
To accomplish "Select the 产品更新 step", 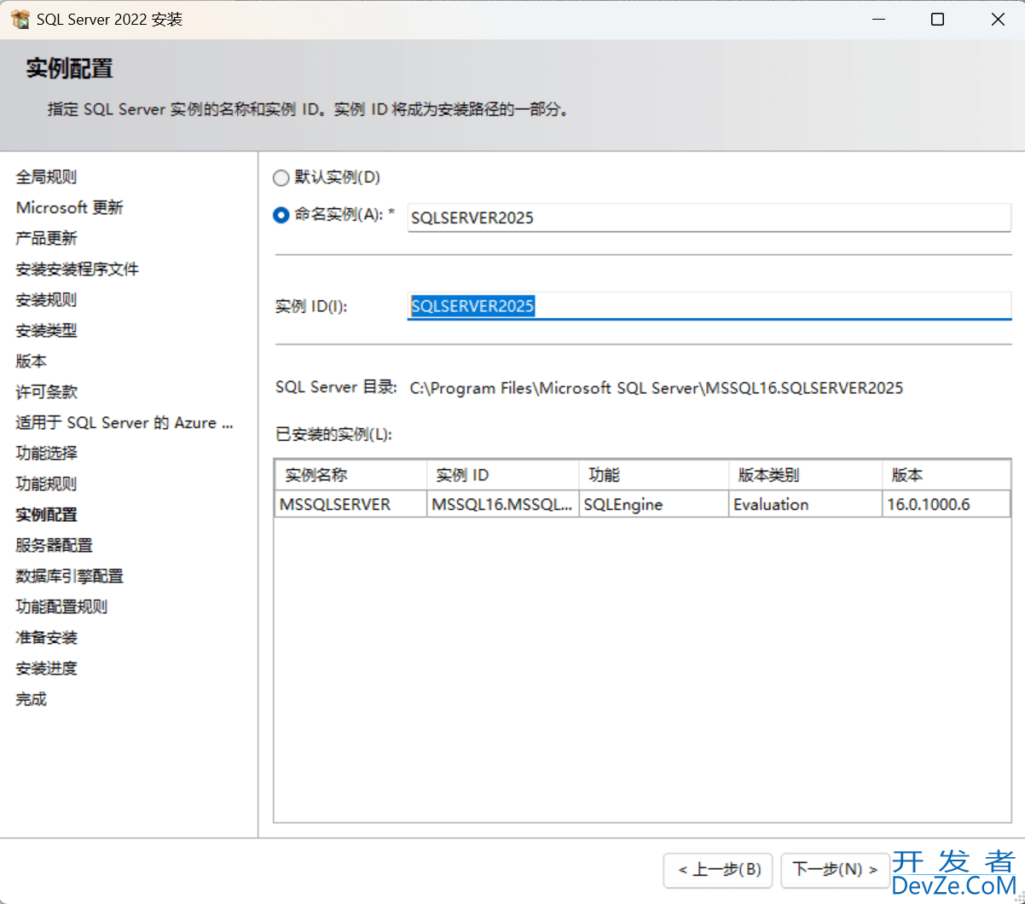I will pyautogui.click(x=46, y=238).
